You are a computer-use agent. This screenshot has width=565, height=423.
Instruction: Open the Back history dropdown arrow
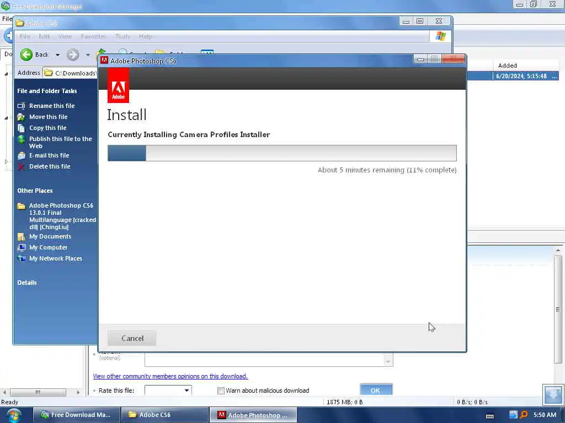point(57,55)
